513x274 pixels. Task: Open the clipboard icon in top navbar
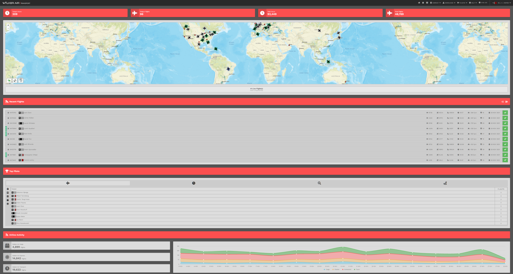pos(423,3)
